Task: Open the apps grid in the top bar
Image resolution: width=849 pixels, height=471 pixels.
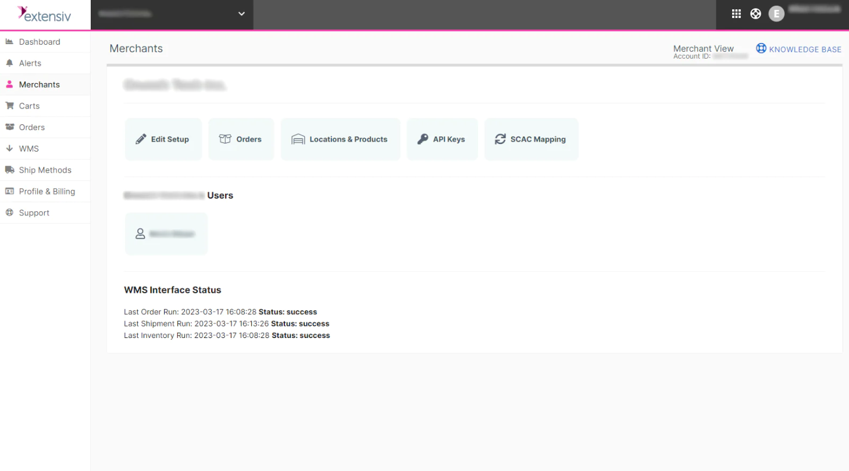Action: (736, 13)
